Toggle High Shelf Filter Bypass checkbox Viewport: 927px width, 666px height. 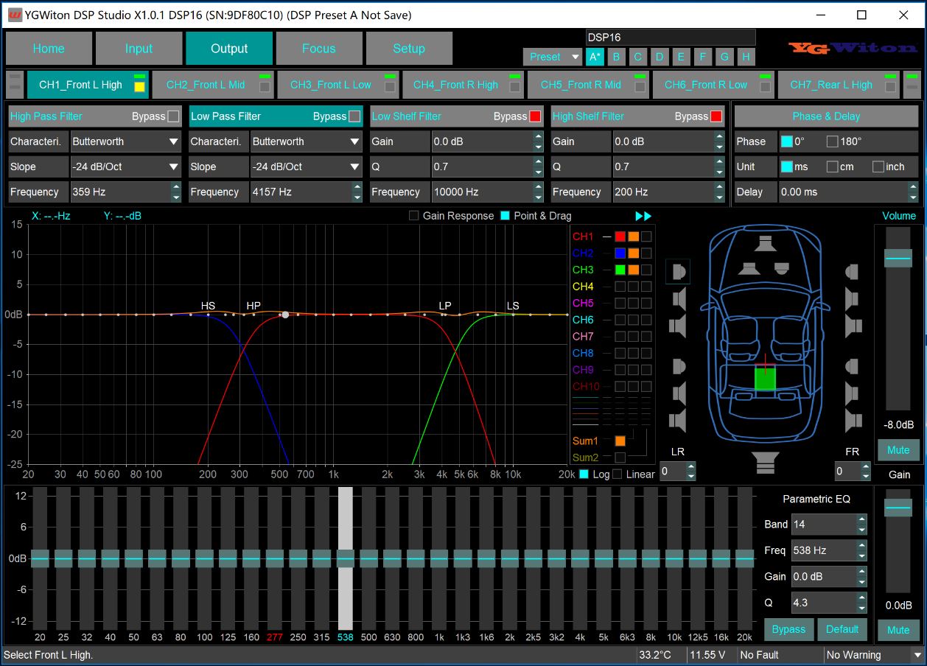716,116
